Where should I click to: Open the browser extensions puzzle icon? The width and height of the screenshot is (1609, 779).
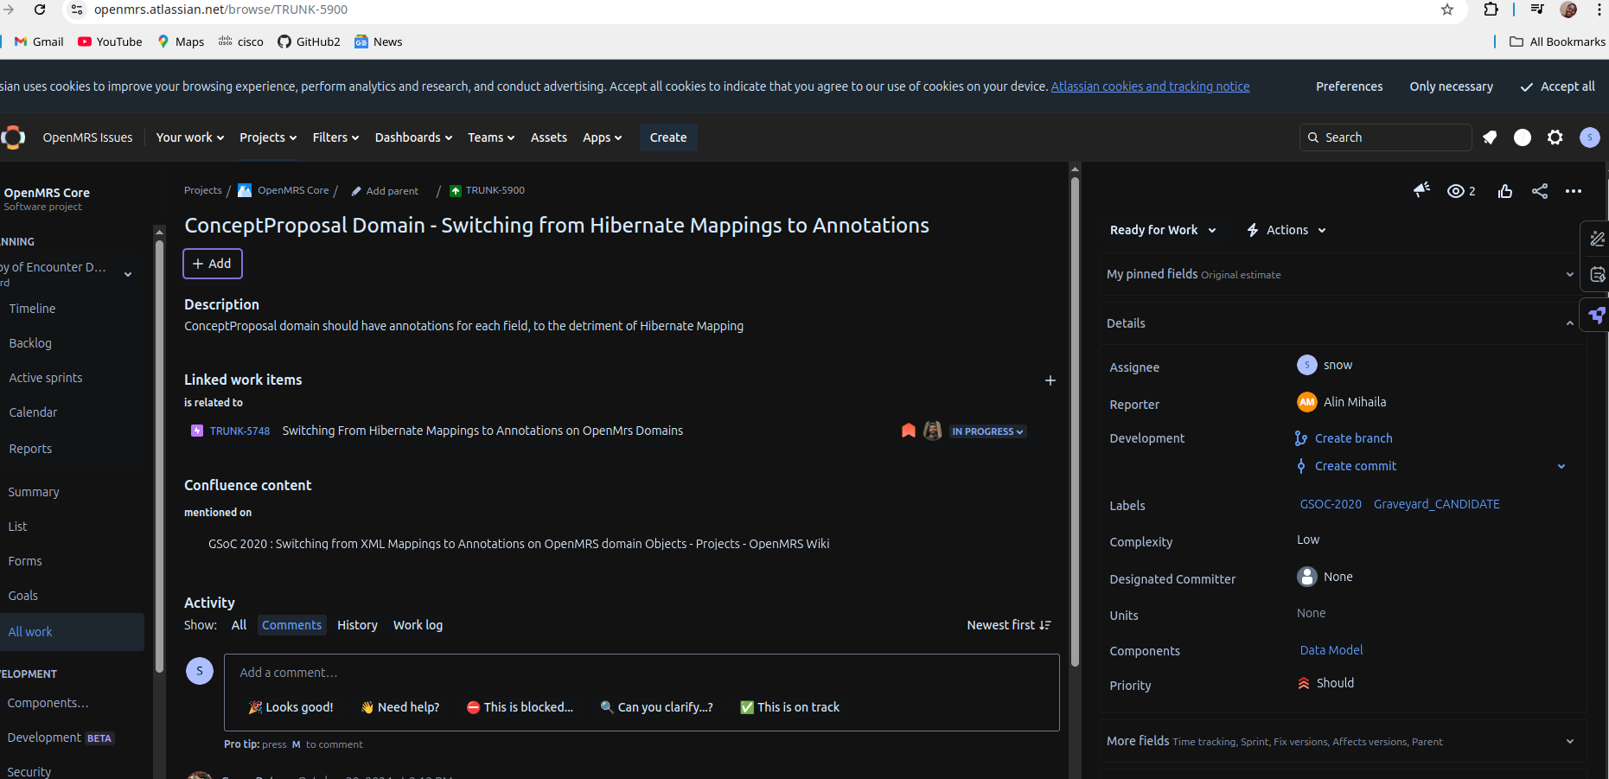tap(1491, 10)
